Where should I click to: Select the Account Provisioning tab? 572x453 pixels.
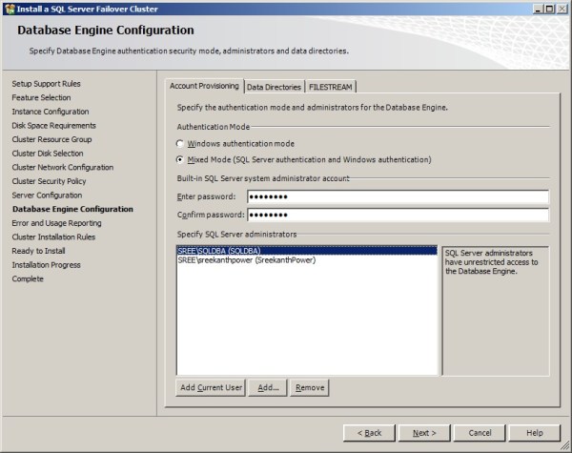[x=204, y=86]
